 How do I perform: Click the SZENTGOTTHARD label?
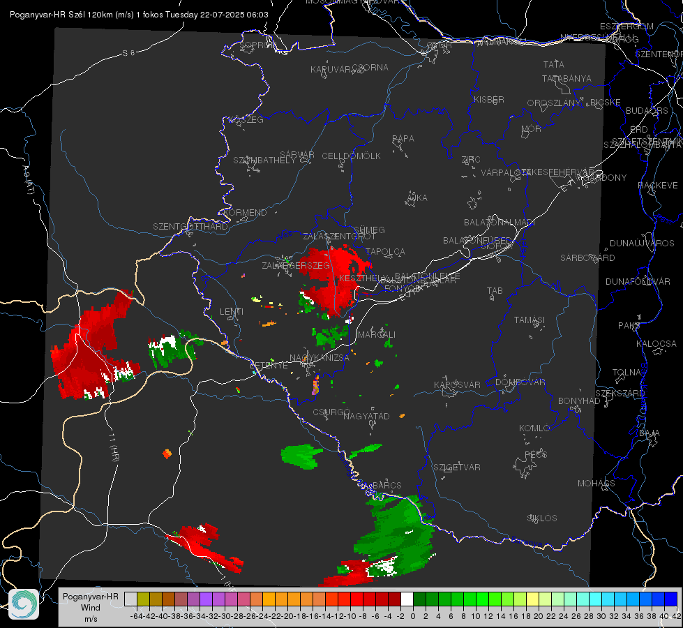pyautogui.click(x=190, y=227)
